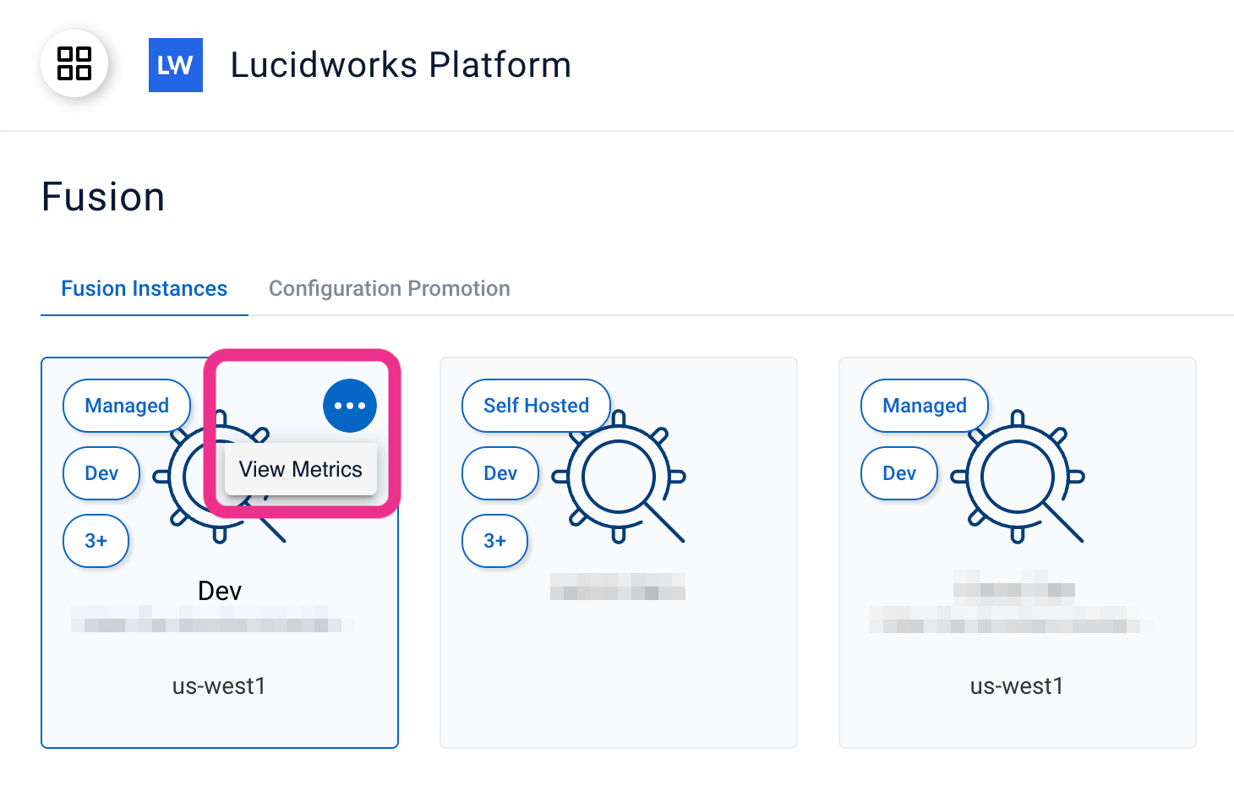This screenshot has width=1234, height=786.
Task: Click the Dev tag on Self Hosted card
Action: point(500,473)
